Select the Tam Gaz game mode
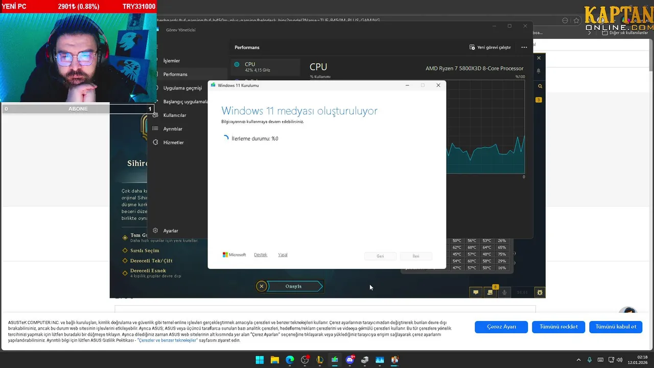The width and height of the screenshot is (654, 368). click(x=138, y=235)
